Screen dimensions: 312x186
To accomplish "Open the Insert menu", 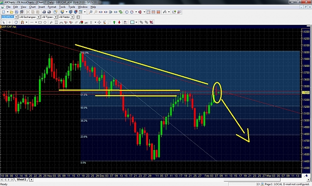I will pos(41,7).
